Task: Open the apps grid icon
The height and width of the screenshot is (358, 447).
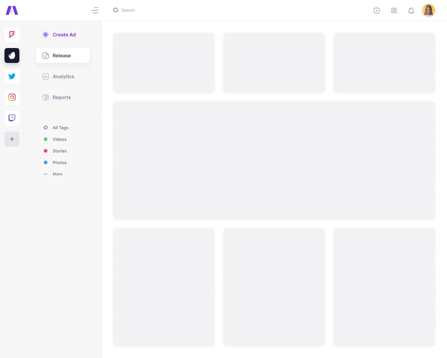Action: coord(394,10)
